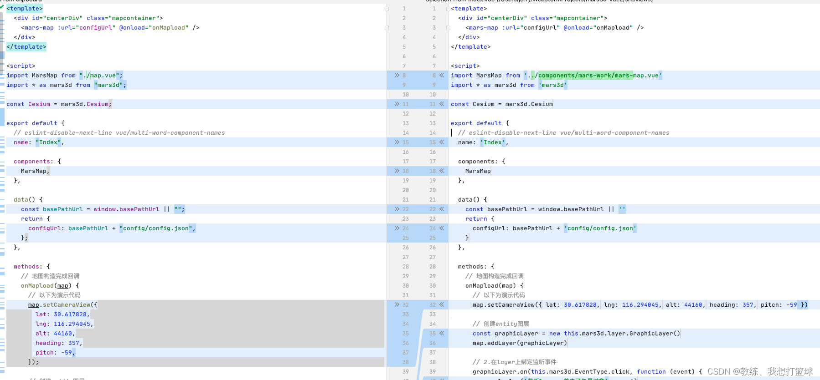The width and height of the screenshot is (820, 380).
Task: Accept left-side change at line 32
Action: click(x=397, y=304)
